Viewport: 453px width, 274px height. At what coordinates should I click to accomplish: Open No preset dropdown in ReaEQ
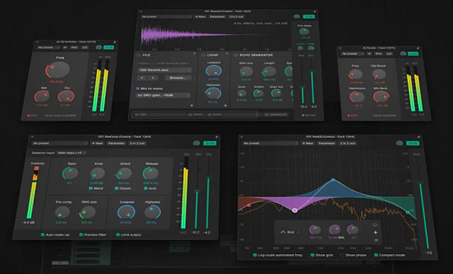[270, 143]
